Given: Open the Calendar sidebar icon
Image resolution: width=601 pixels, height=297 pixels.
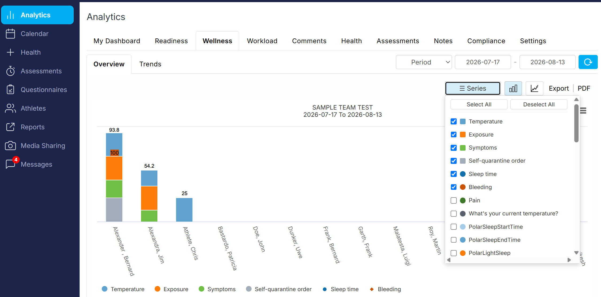Looking at the screenshot, I should [x=10, y=34].
